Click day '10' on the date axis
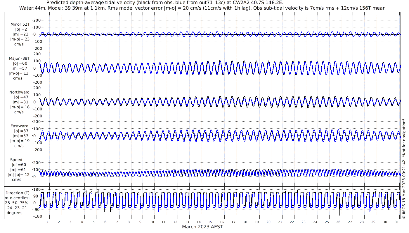This screenshot has width=409, height=233. pos(152,222)
